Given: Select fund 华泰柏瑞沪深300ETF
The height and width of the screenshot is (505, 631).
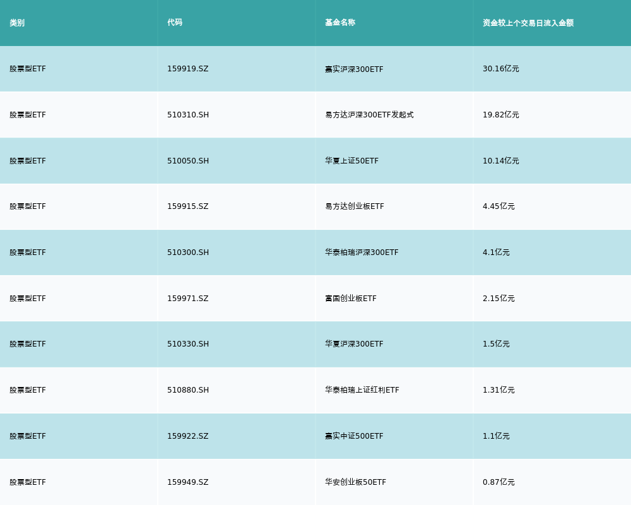Looking at the screenshot, I should [x=362, y=252].
